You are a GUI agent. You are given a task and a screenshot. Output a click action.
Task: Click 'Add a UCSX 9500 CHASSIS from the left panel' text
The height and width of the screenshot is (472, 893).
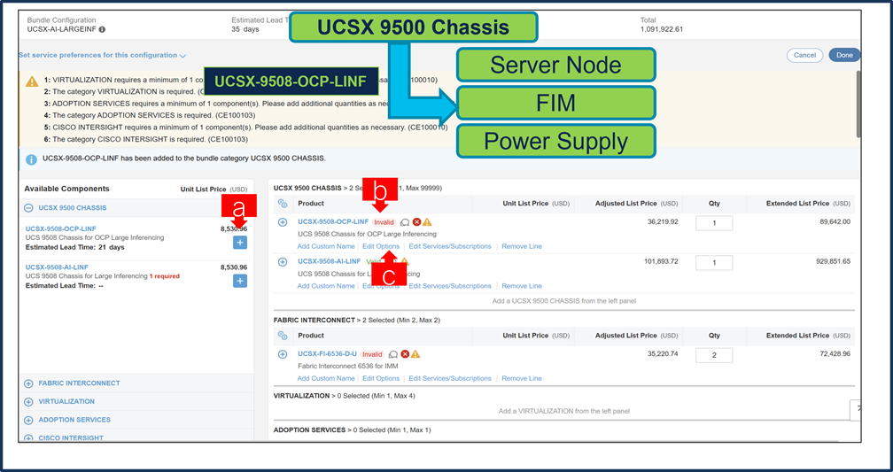click(x=563, y=300)
